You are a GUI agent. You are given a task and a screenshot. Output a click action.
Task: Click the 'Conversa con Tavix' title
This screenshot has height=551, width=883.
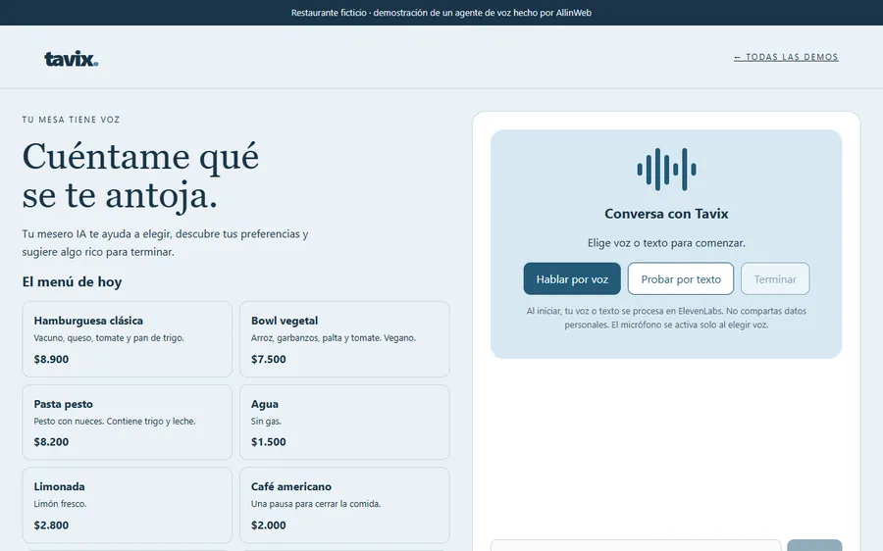666,214
